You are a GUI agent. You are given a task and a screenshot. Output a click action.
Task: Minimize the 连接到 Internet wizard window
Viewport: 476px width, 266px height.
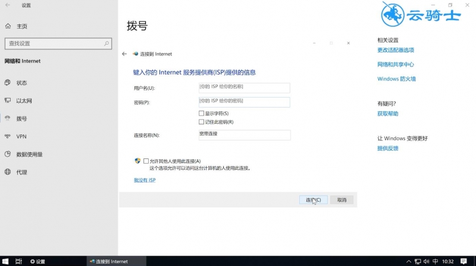coord(314,43)
